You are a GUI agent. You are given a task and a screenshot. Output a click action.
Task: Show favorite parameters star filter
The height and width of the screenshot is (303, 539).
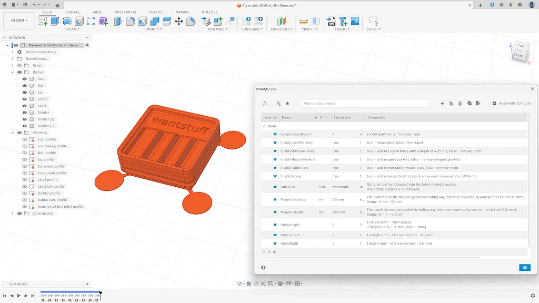tap(287, 104)
